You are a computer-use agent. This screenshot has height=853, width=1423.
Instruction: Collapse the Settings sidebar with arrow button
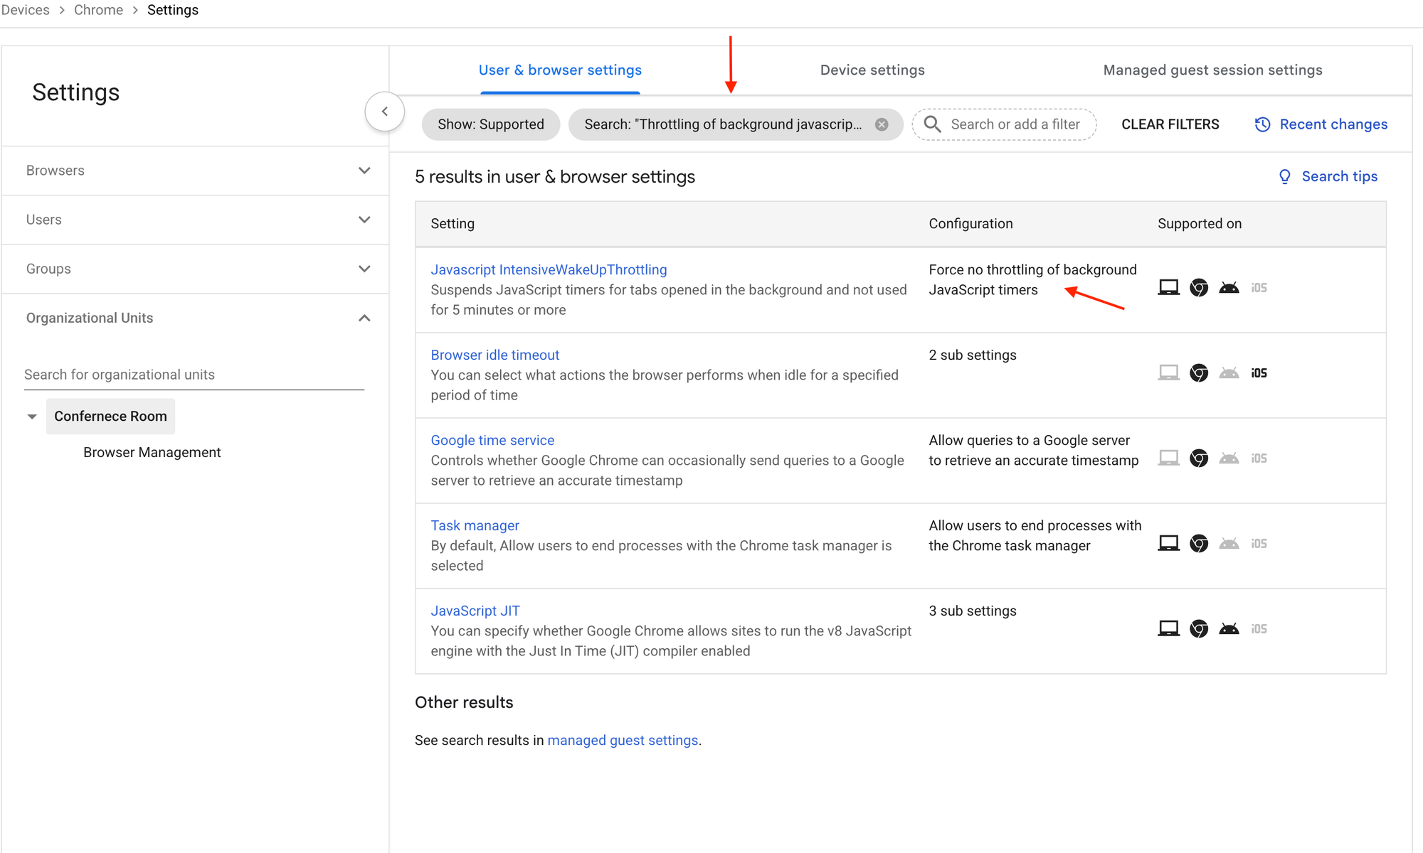tap(385, 112)
